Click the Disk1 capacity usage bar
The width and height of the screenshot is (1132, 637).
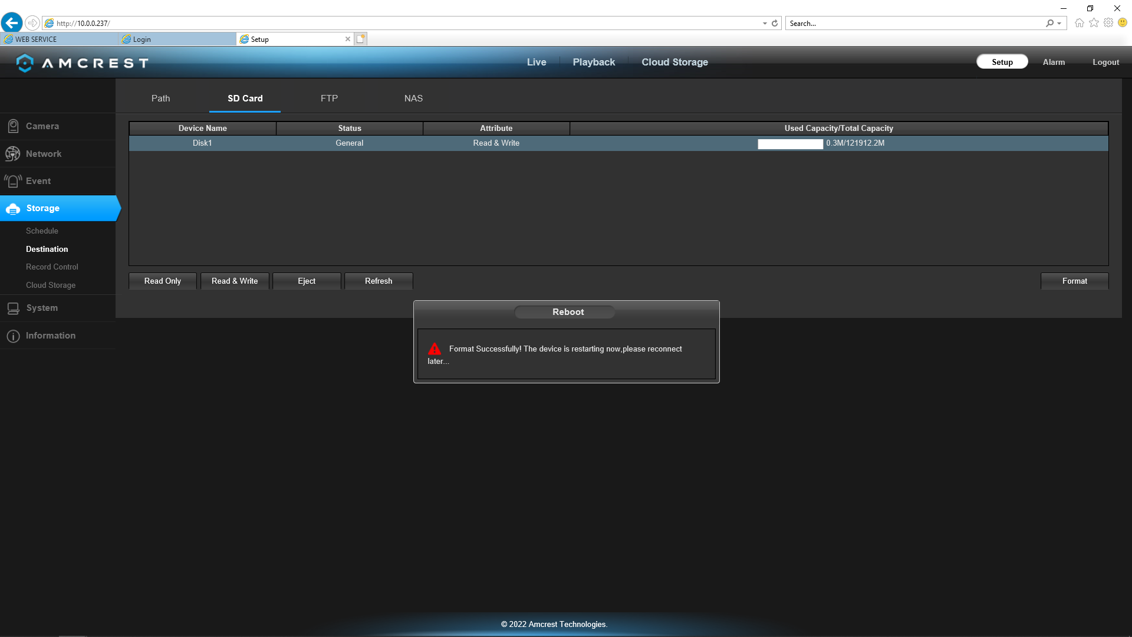790,144
